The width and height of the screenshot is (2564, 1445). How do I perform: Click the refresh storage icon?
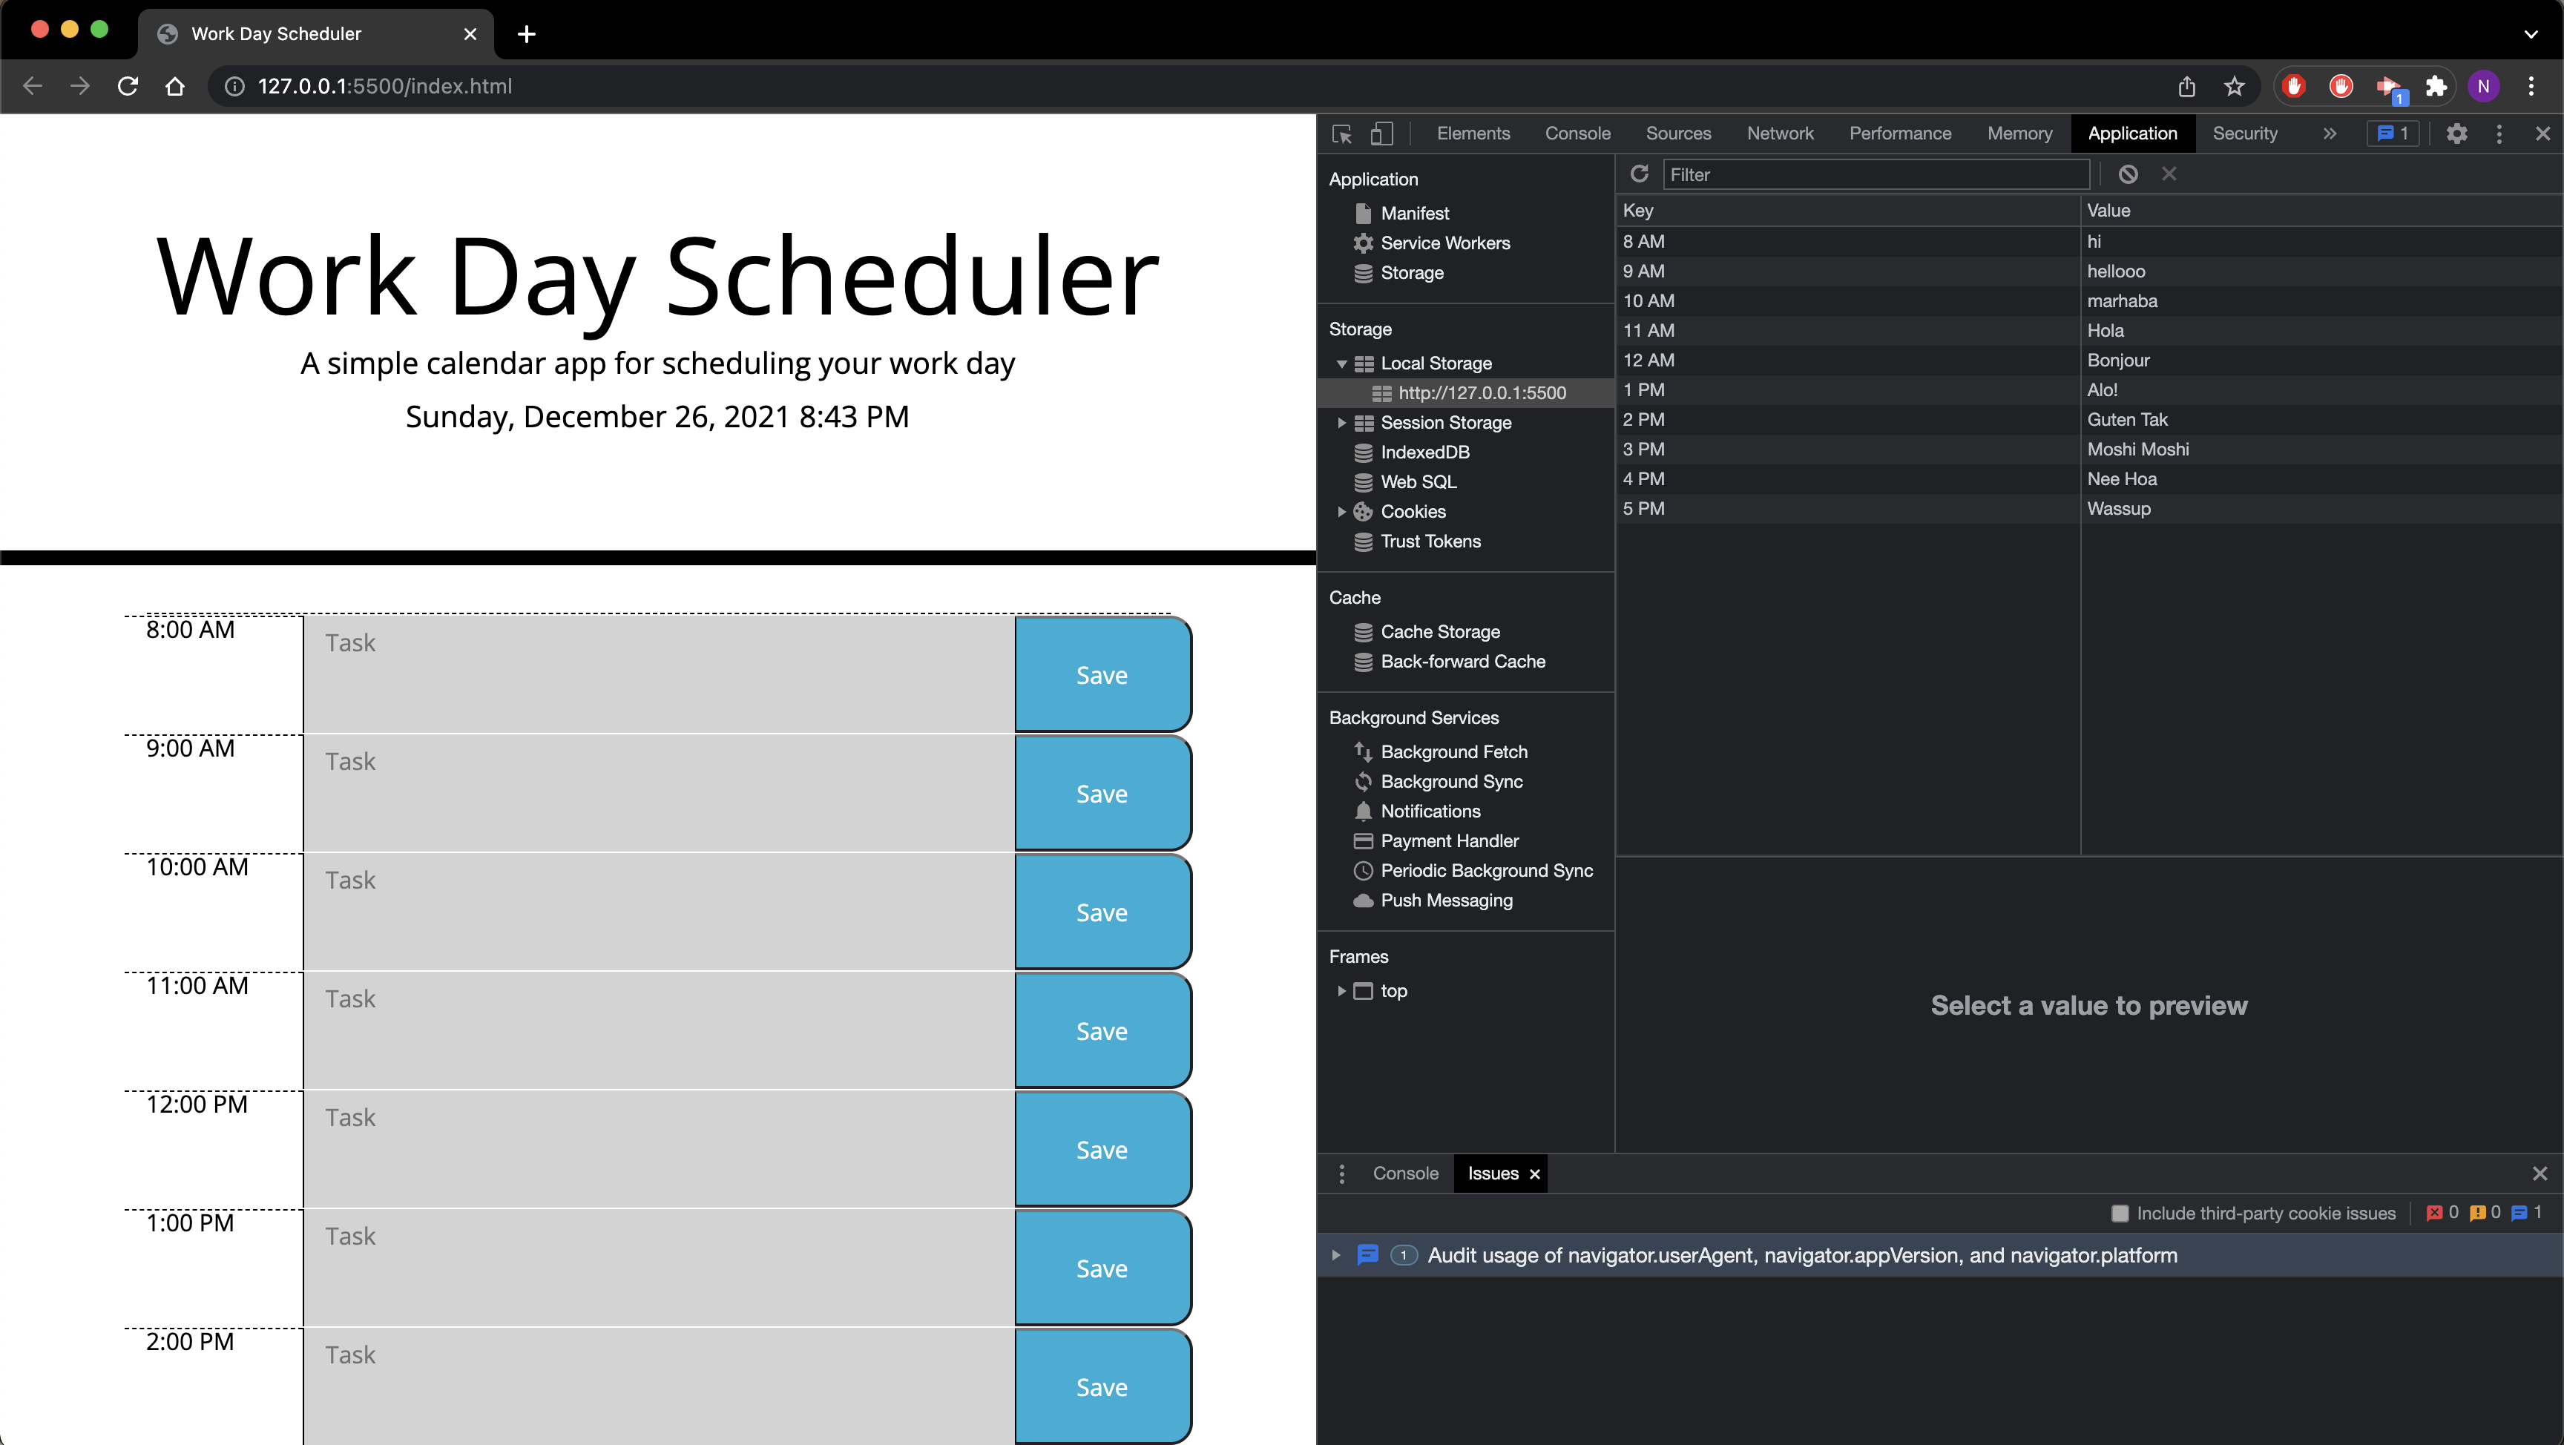tap(1638, 174)
